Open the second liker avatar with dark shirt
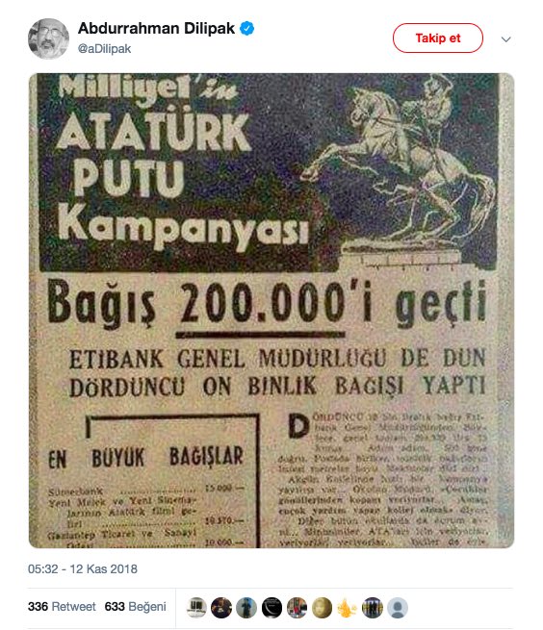543x630 pixels. tap(221, 607)
